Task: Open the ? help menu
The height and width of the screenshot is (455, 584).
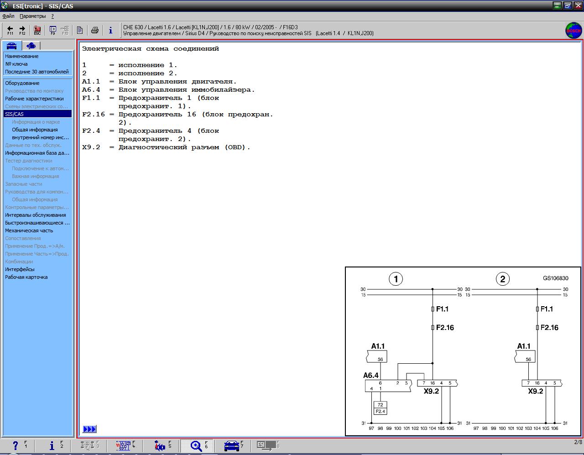Action: pos(52,16)
